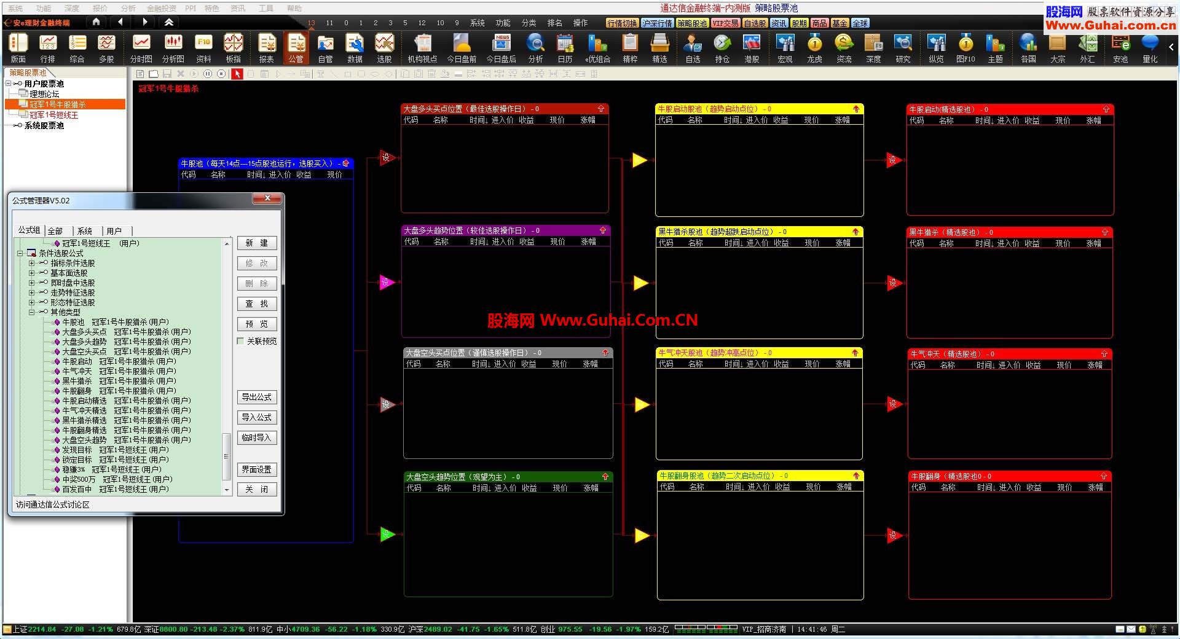Open the 金融投资 menu
The width and height of the screenshot is (1180, 639).
(x=161, y=9)
